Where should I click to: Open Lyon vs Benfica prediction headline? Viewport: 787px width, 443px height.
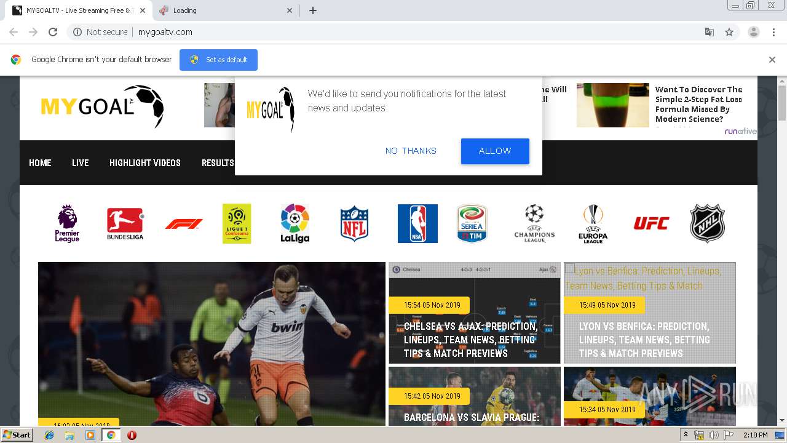point(644,340)
